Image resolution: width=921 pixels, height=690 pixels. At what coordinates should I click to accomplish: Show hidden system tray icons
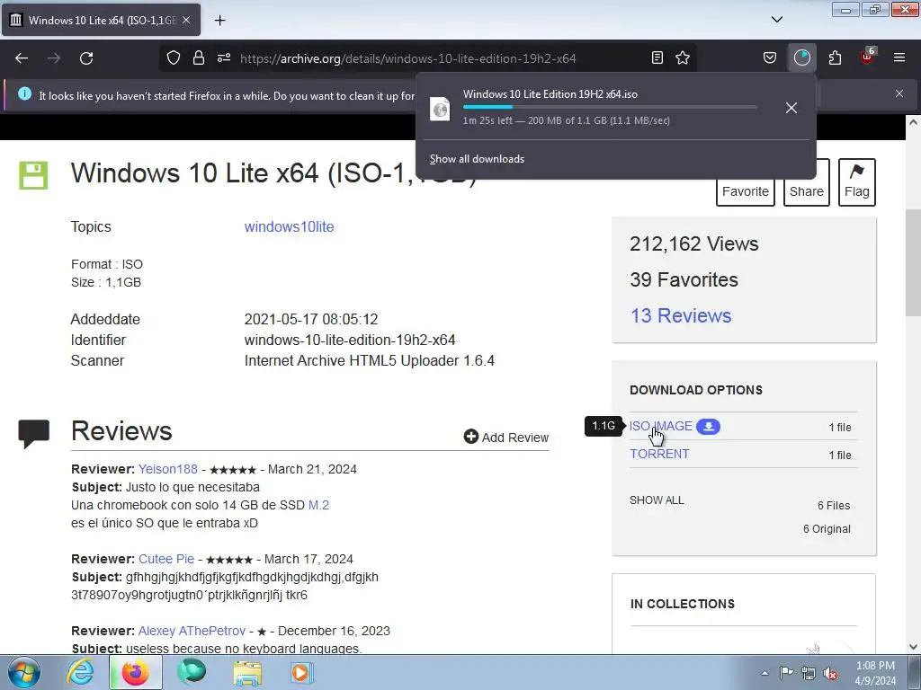click(765, 673)
